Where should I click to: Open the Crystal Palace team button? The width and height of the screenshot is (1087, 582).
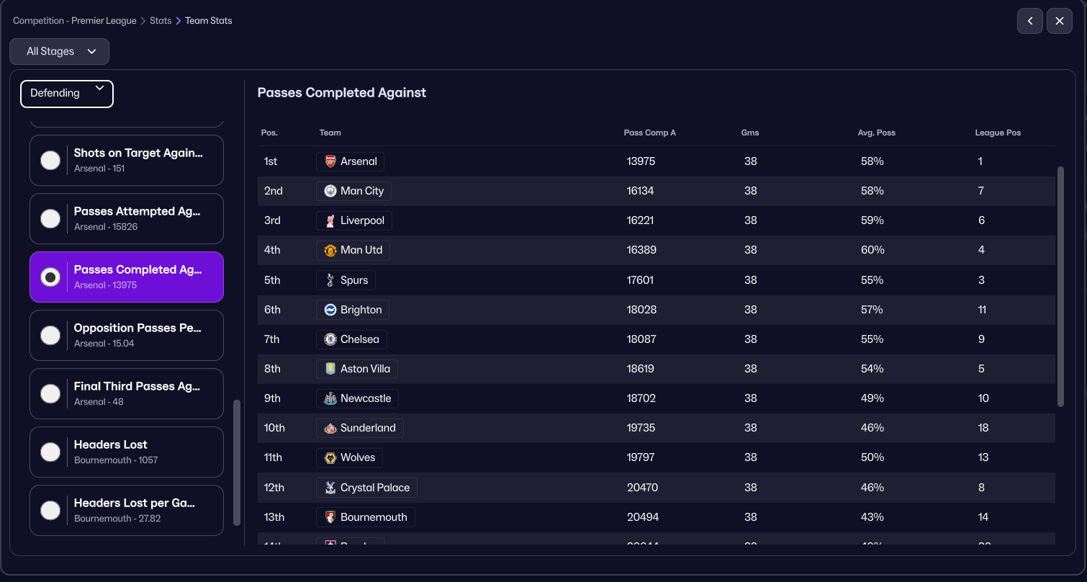tap(366, 488)
